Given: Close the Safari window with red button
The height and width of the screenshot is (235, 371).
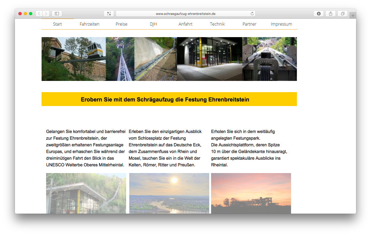Looking at the screenshot, I should pyautogui.click(x=20, y=14).
